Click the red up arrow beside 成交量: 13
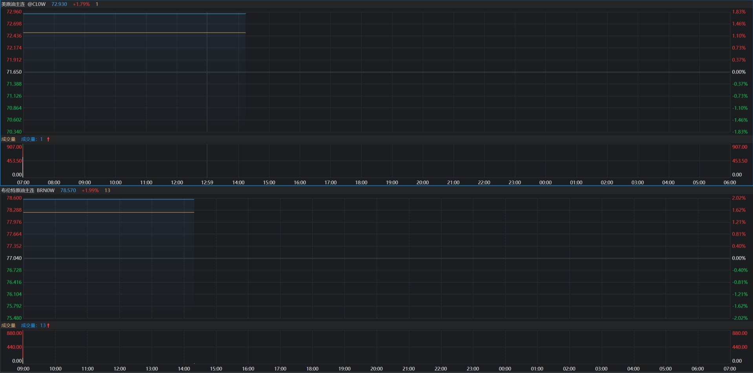 48,326
